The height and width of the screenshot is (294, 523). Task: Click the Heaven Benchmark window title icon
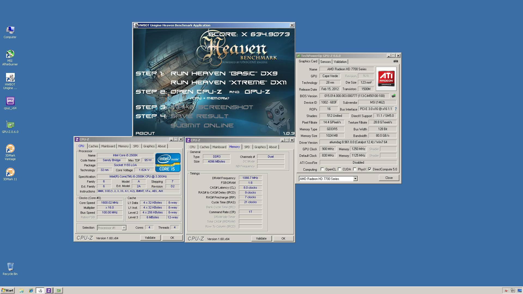pos(135,25)
